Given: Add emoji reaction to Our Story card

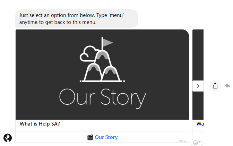Looking at the screenshot, I should click(182, 142).
